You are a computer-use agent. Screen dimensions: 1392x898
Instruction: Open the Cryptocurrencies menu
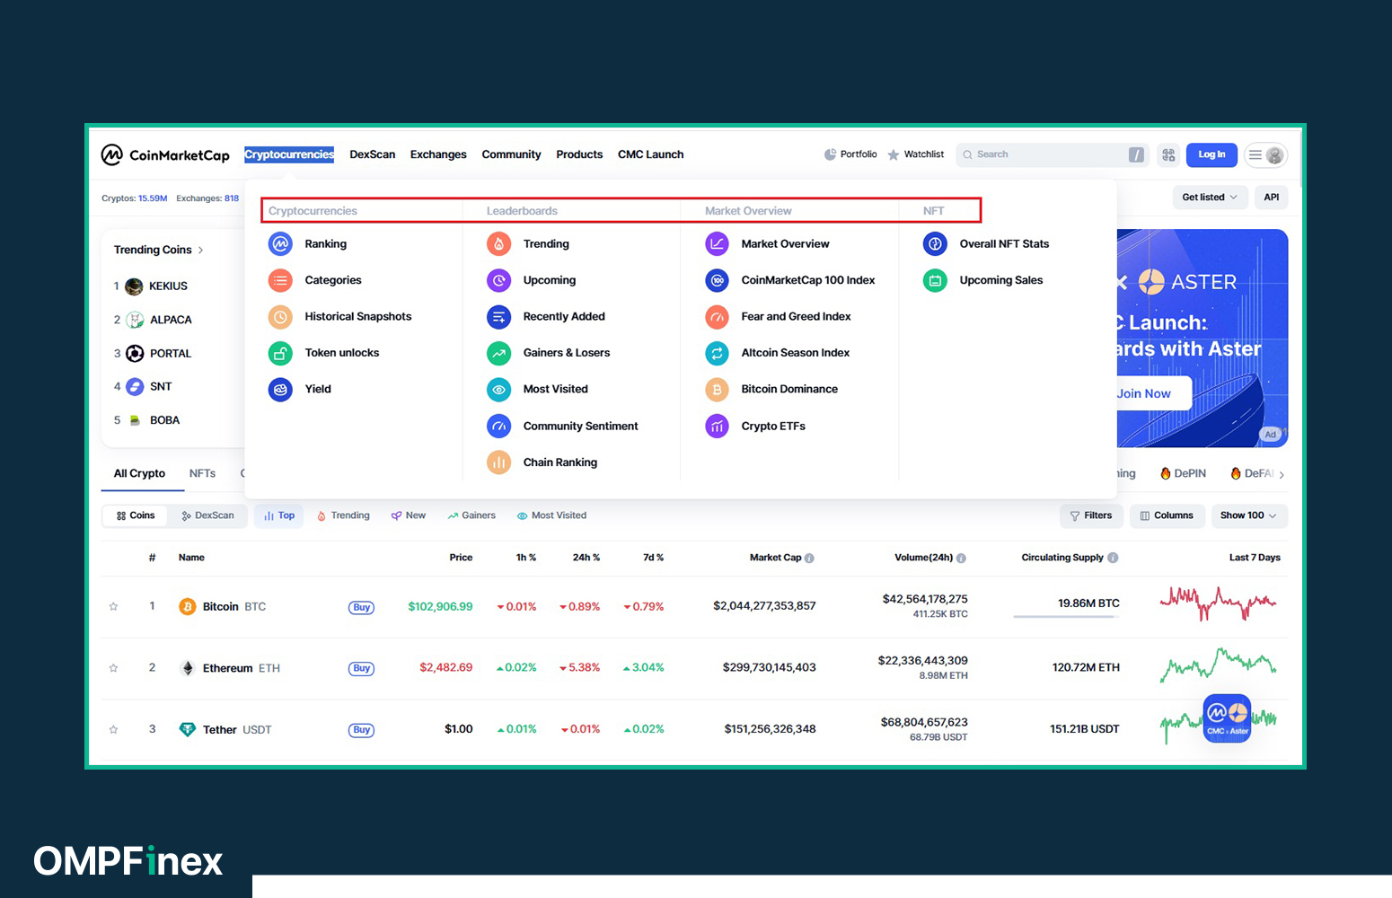[289, 154]
